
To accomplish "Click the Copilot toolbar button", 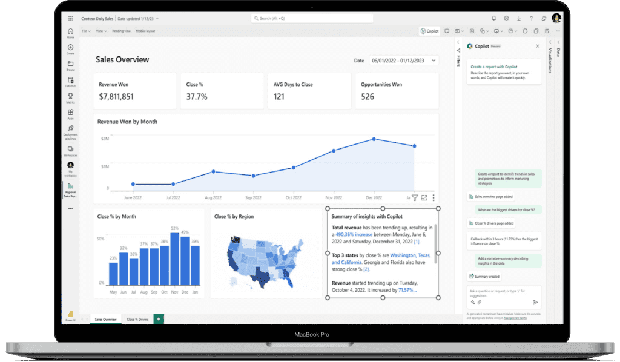I will click(x=429, y=31).
